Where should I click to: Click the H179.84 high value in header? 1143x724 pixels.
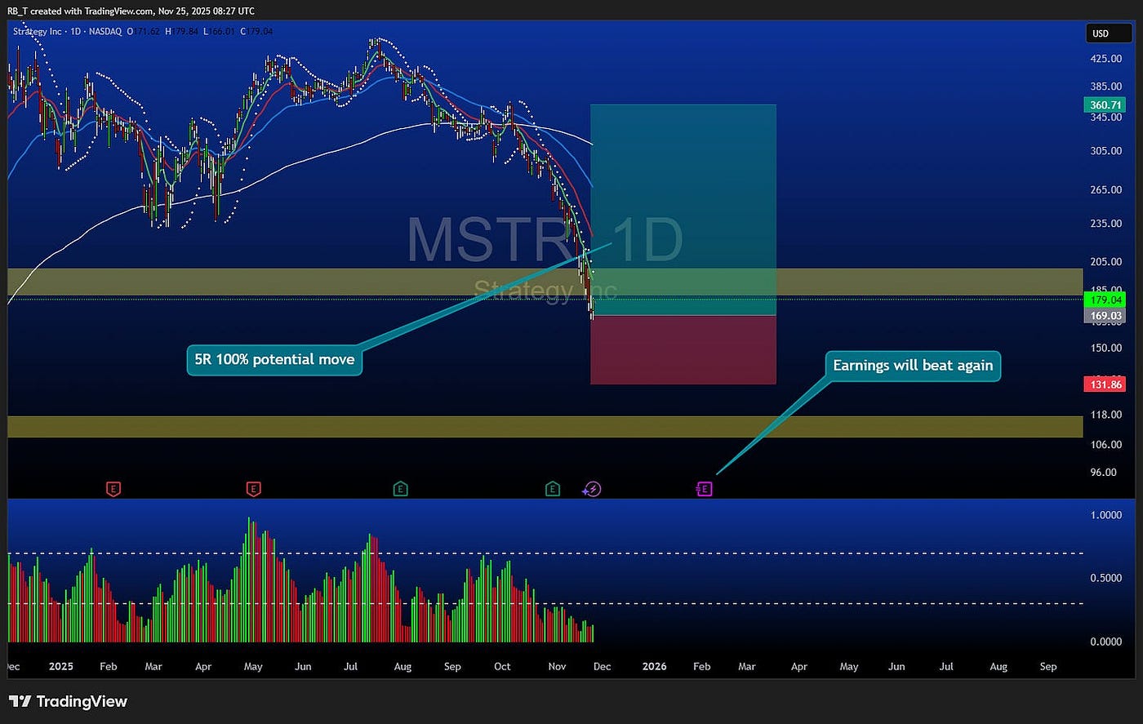pyautogui.click(x=183, y=31)
